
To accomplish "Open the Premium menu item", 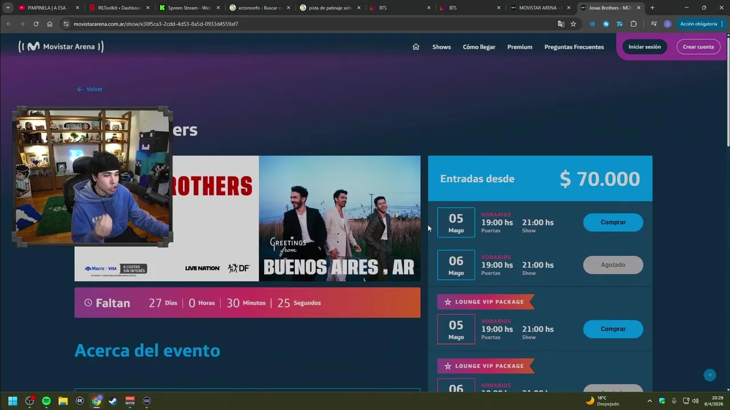I will pyautogui.click(x=520, y=47).
